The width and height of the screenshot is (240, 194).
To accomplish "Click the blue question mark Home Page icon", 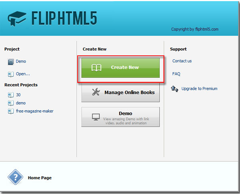I will 16,177.
